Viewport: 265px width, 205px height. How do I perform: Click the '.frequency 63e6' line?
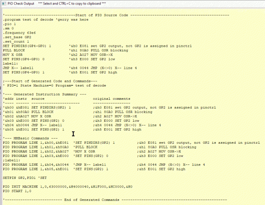click(x=19, y=33)
